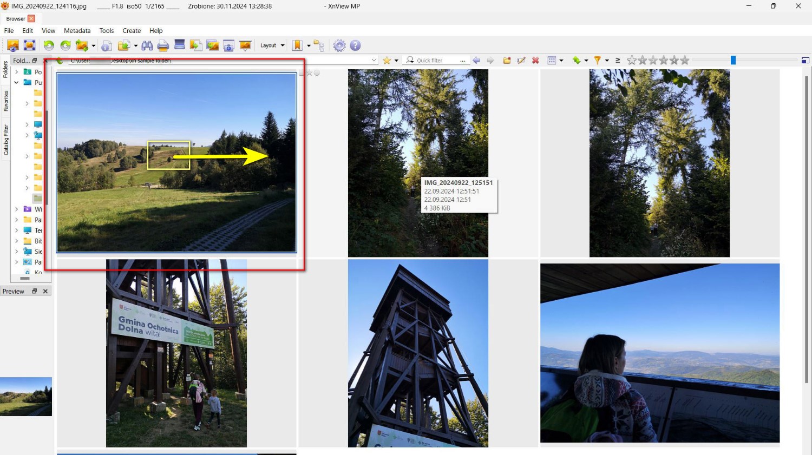Open the address path dropdown arrow
Screen dimensions: 812x455
pyautogui.click(x=374, y=61)
